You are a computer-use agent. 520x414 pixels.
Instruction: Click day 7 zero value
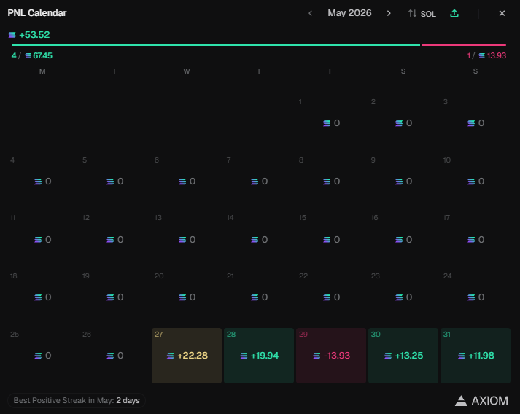click(x=265, y=181)
